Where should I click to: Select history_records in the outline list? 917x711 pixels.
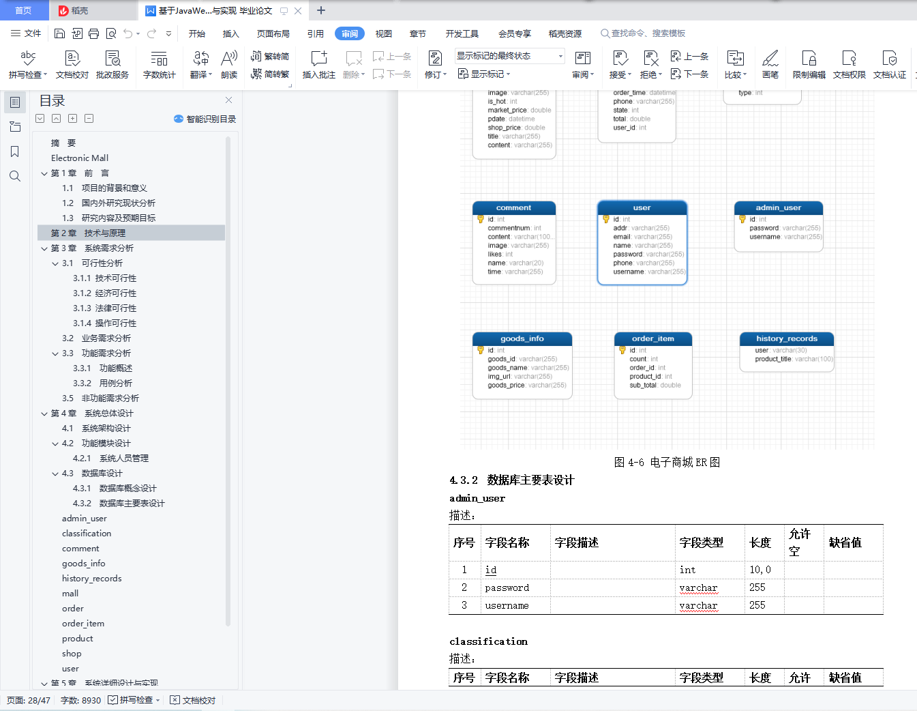pyautogui.click(x=92, y=579)
